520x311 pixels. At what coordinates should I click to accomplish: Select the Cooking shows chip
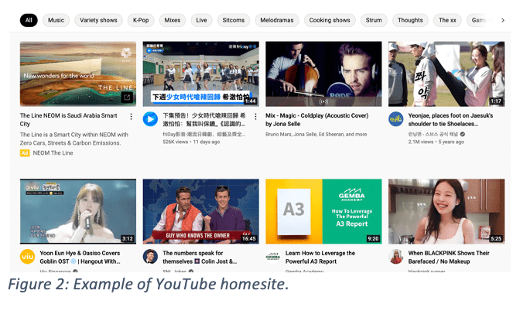(x=330, y=20)
